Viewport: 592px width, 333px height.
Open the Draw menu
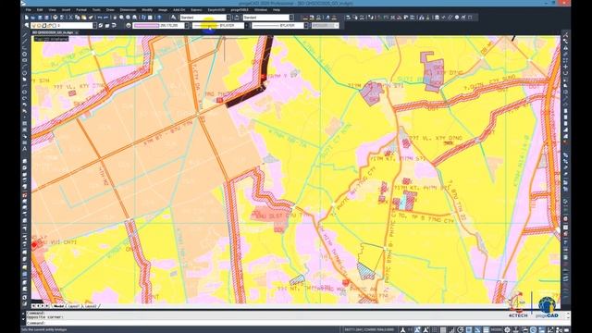coord(110,10)
